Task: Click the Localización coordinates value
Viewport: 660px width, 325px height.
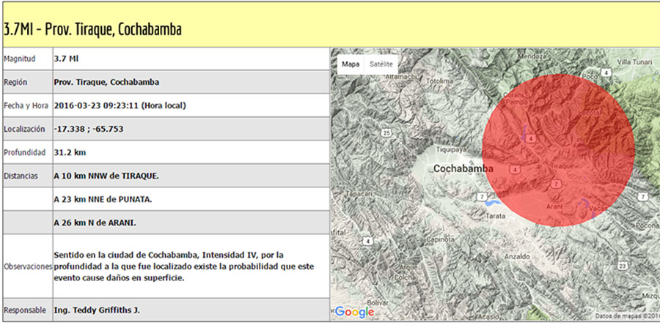Action: pyautogui.click(x=89, y=129)
